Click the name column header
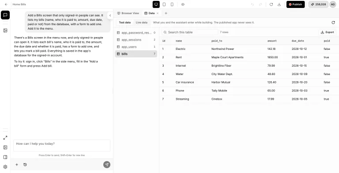339x173 pixels. pos(179,41)
